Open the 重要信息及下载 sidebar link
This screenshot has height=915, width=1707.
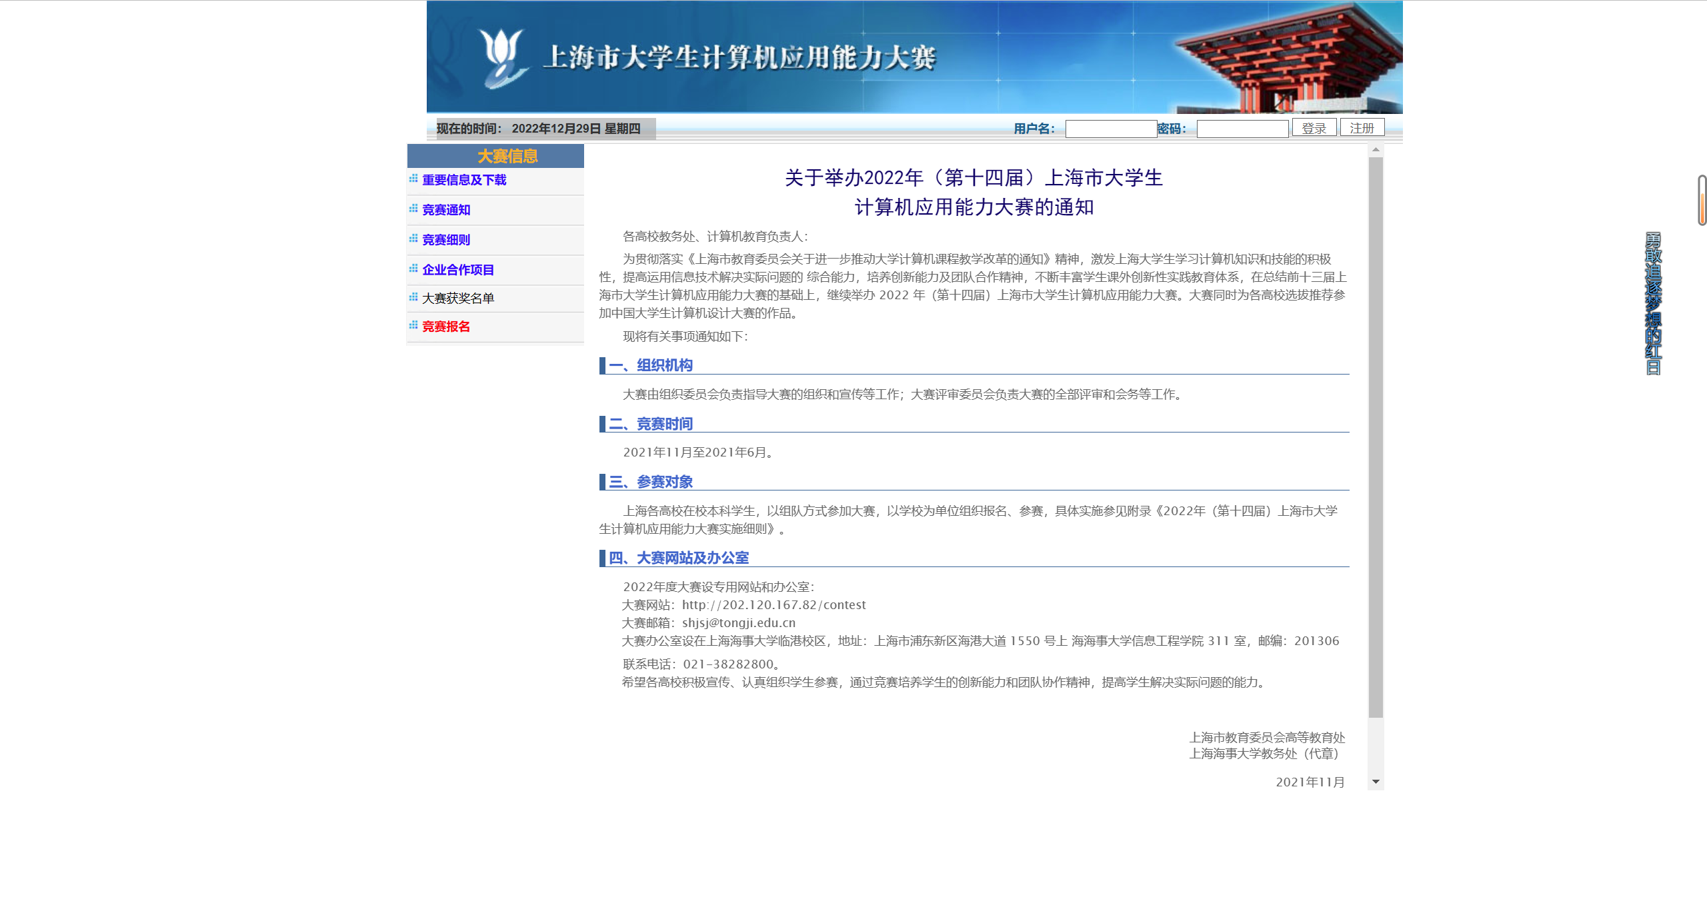pyautogui.click(x=464, y=180)
